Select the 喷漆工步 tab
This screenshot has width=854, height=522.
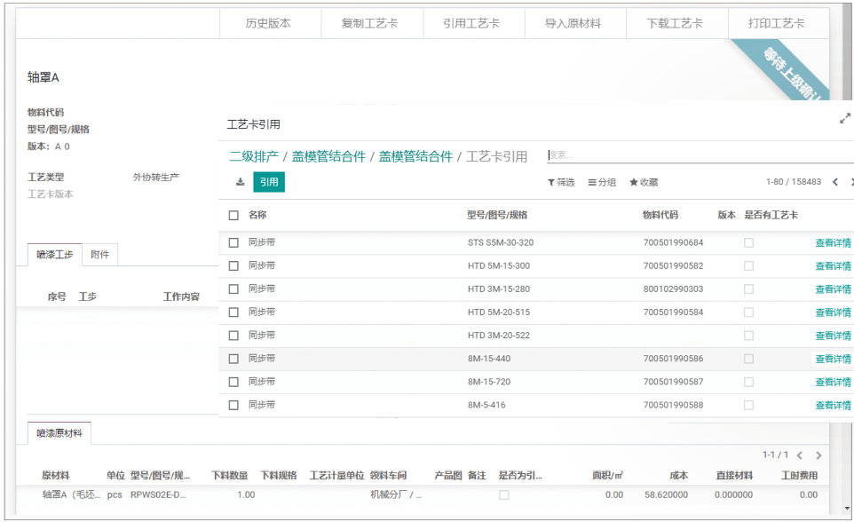(x=55, y=255)
